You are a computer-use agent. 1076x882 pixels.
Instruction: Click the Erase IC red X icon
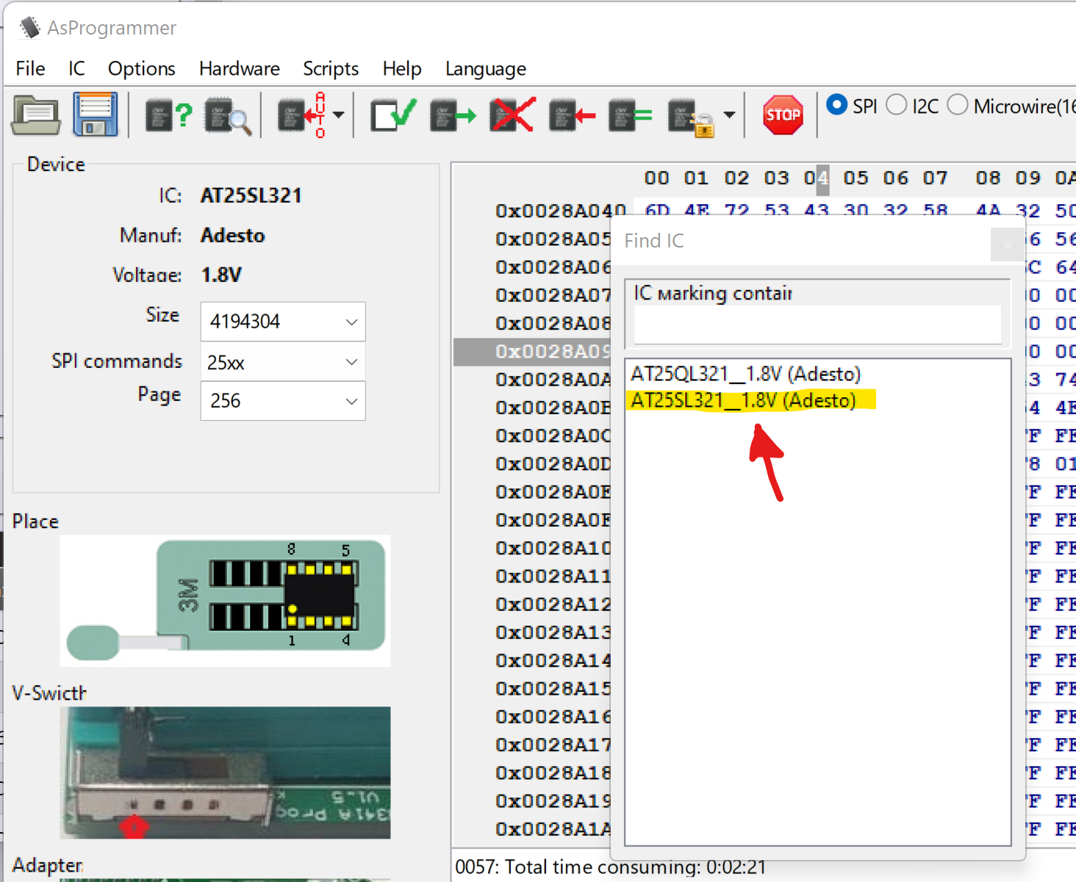tap(512, 115)
